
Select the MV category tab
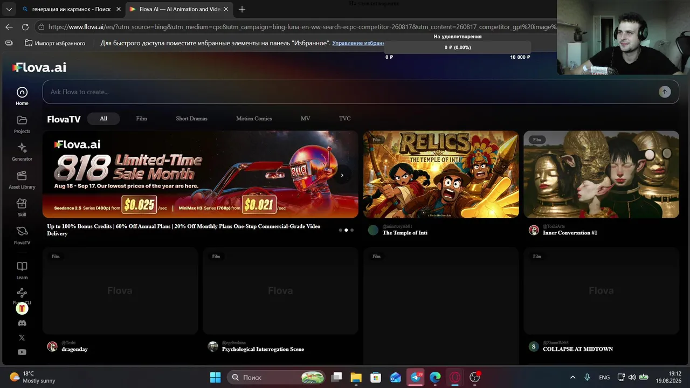(306, 119)
